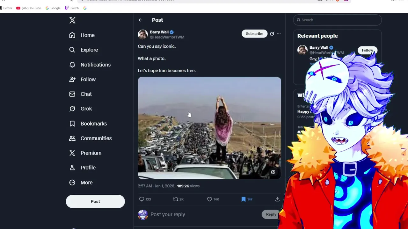Click the X logo in the sidebar
408x229 pixels.
click(x=72, y=20)
